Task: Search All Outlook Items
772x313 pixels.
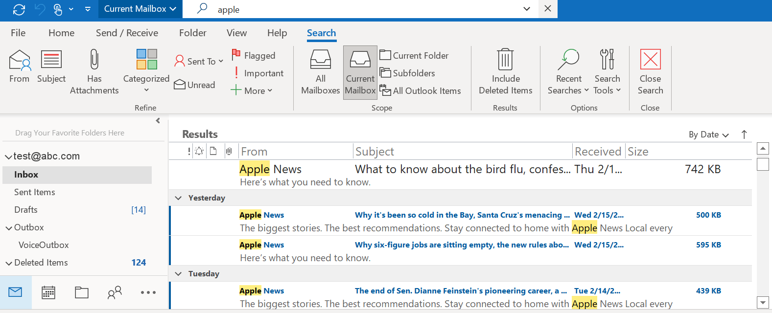Action: 421,90
